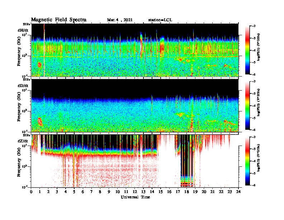Click the "Magnetic Field Spectra" title

(59, 20)
